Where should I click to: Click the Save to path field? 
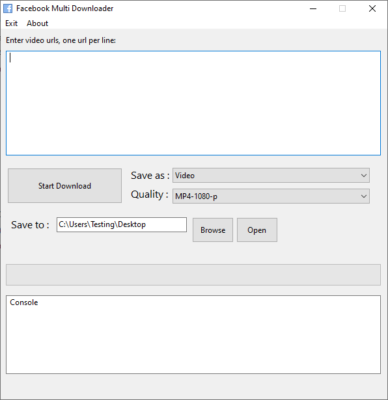(x=122, y=224)
